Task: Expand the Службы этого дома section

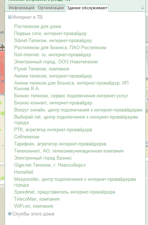Action: [10, 214]
